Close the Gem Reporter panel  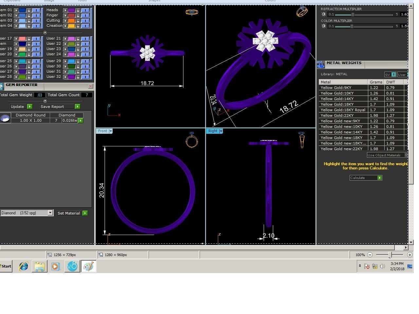[x=91, y=86]
